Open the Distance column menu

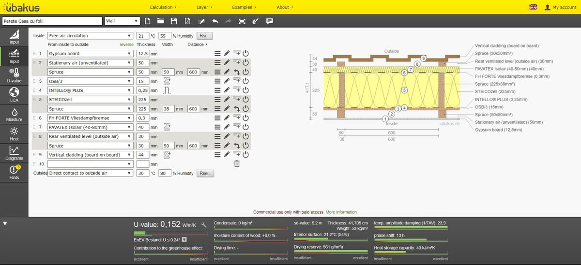[x=198, y=44]
